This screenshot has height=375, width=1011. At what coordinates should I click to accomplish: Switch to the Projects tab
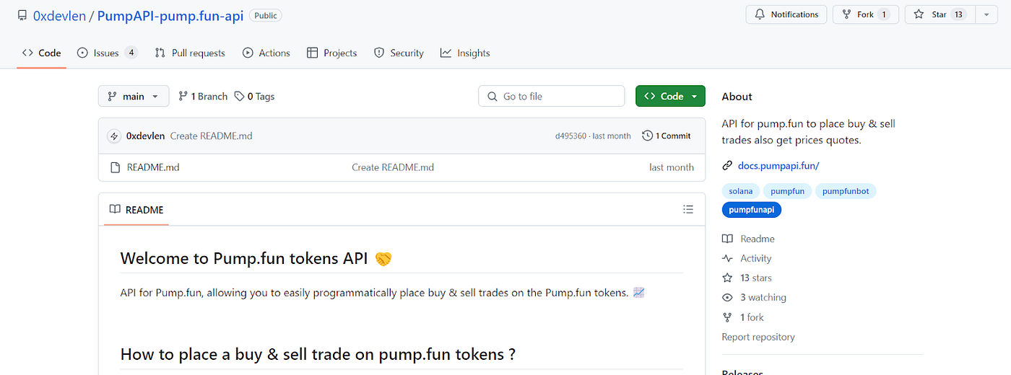[332, 53]
